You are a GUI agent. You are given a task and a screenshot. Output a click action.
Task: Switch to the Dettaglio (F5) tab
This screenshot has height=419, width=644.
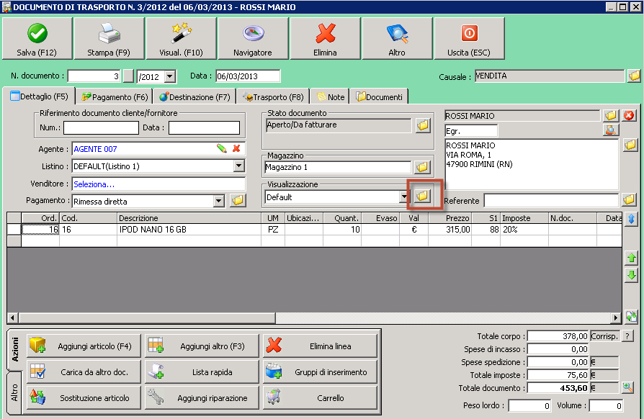coord(40,97)
